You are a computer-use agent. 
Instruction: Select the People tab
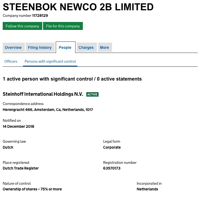[x=65, y=47]
